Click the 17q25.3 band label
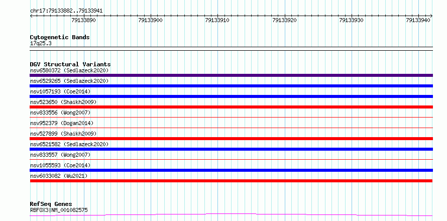Viewport: 447px width, 221px height. (x=41, y=44)
